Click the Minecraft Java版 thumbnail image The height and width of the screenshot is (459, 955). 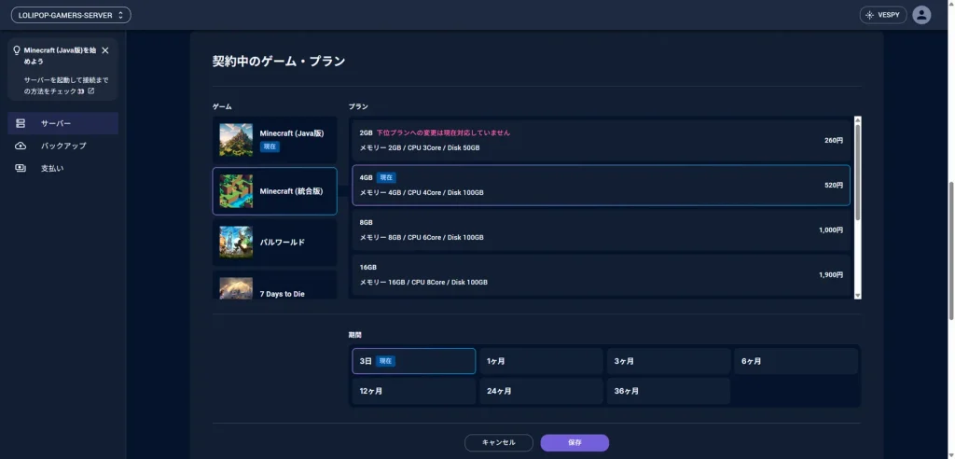236,140
